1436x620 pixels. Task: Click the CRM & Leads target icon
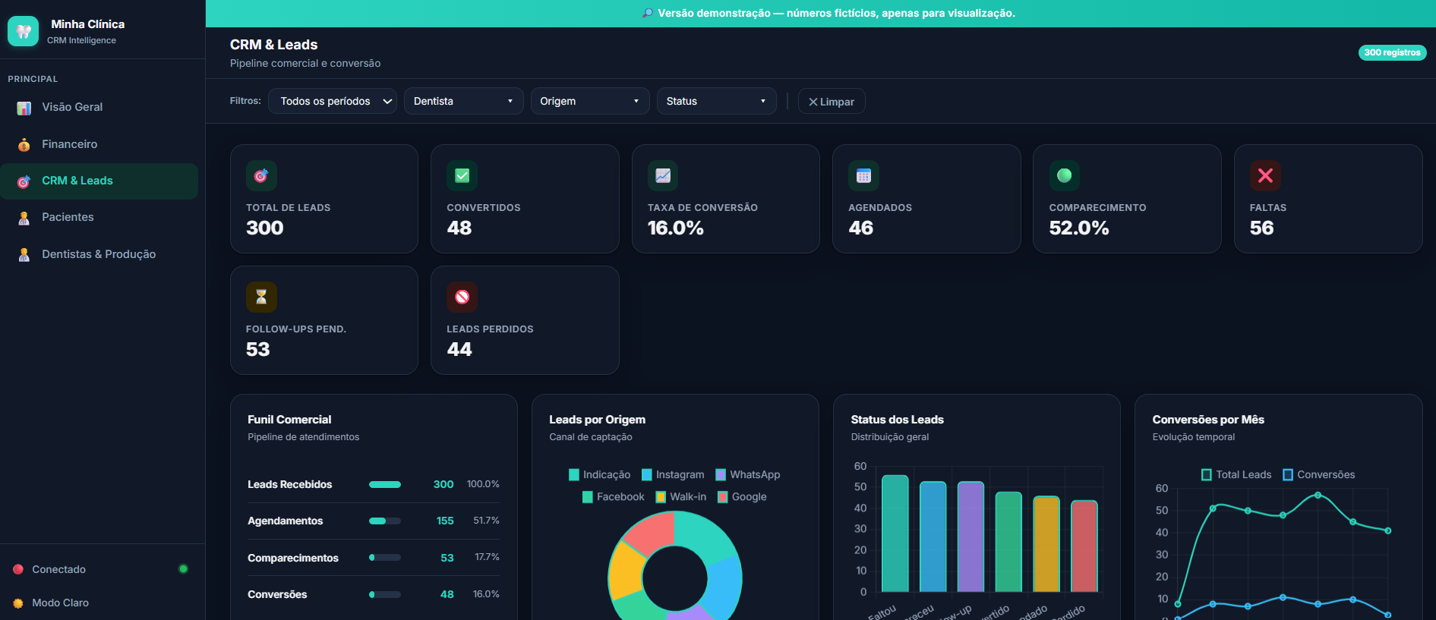point(24,181)
